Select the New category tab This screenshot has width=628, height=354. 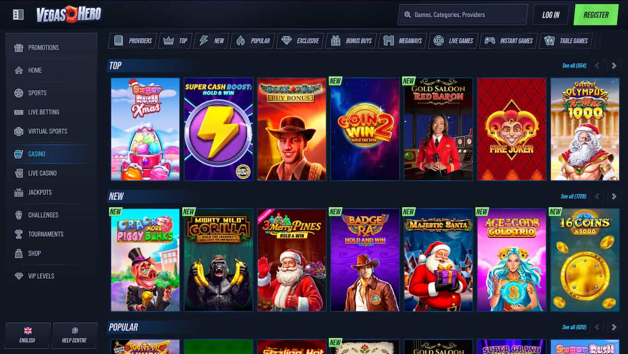[212, 40]
